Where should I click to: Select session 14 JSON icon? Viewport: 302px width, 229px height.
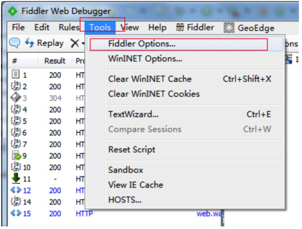[x=15, y=201]
